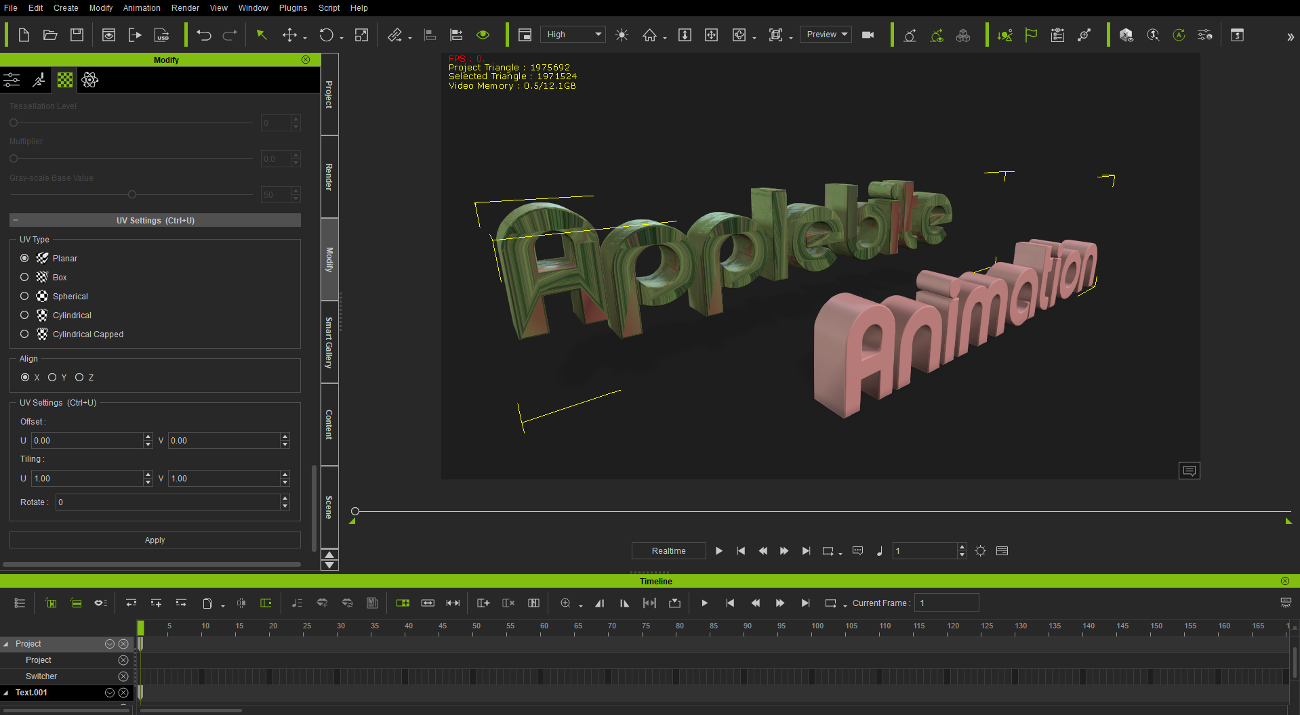
Task: Click the light sun icon in toolbar
Action: pos(622,35)
